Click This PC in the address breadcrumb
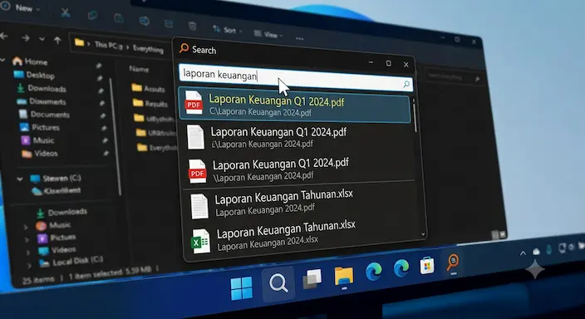 (107, 45)
